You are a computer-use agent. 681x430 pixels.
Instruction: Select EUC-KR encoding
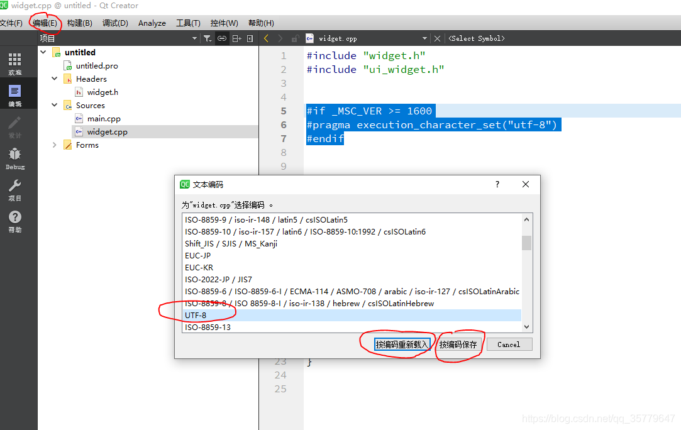pyautogui.click(x=352, y=268)
